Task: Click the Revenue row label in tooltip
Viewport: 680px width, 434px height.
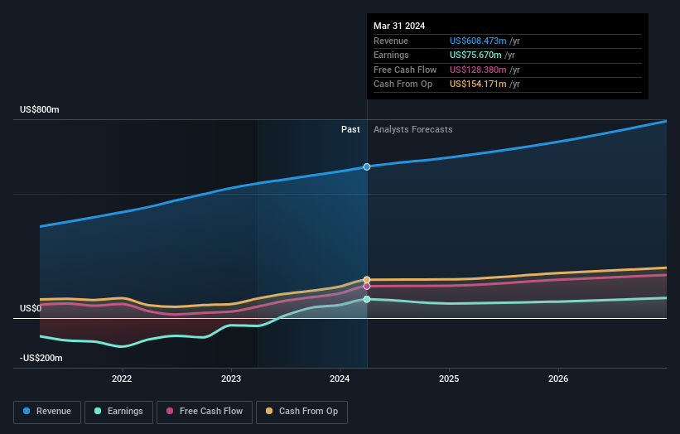Action: pyautogui.click(x=391, y=41)
